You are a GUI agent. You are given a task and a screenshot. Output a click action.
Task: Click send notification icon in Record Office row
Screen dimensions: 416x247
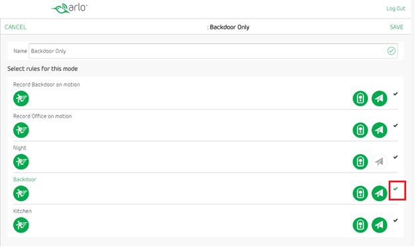click(x=379, y=130)
